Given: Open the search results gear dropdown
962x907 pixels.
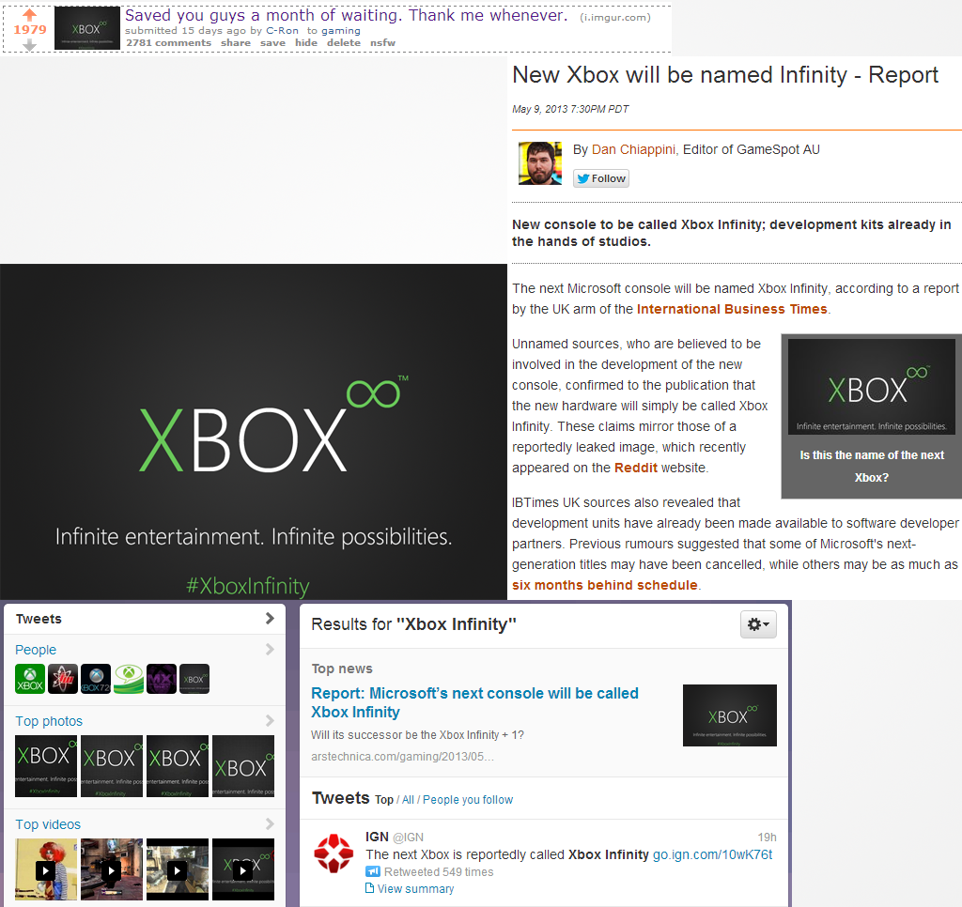Looking at the screenshot, I should (x=758, y=624).
